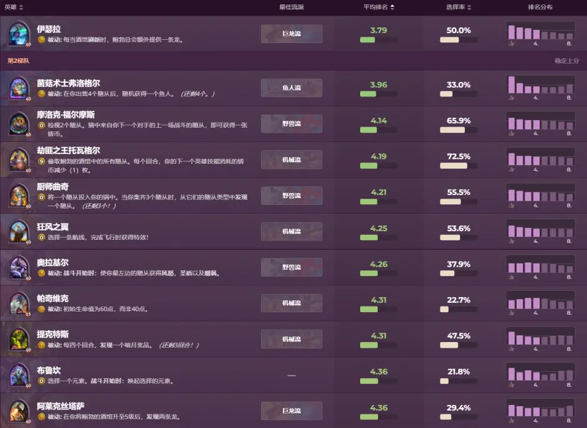Sort by 平均排名 column header
The image size is (587, 428).
[378, 7]
